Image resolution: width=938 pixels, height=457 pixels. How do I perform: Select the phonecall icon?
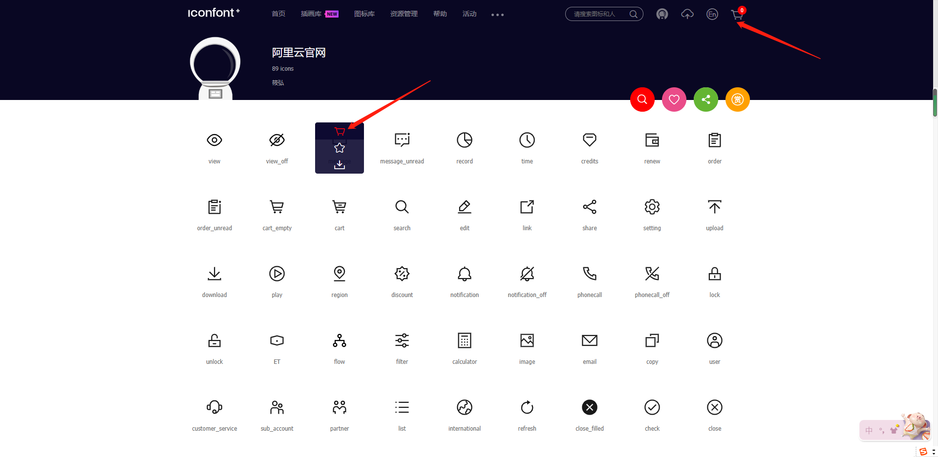[x=589, y=274]
